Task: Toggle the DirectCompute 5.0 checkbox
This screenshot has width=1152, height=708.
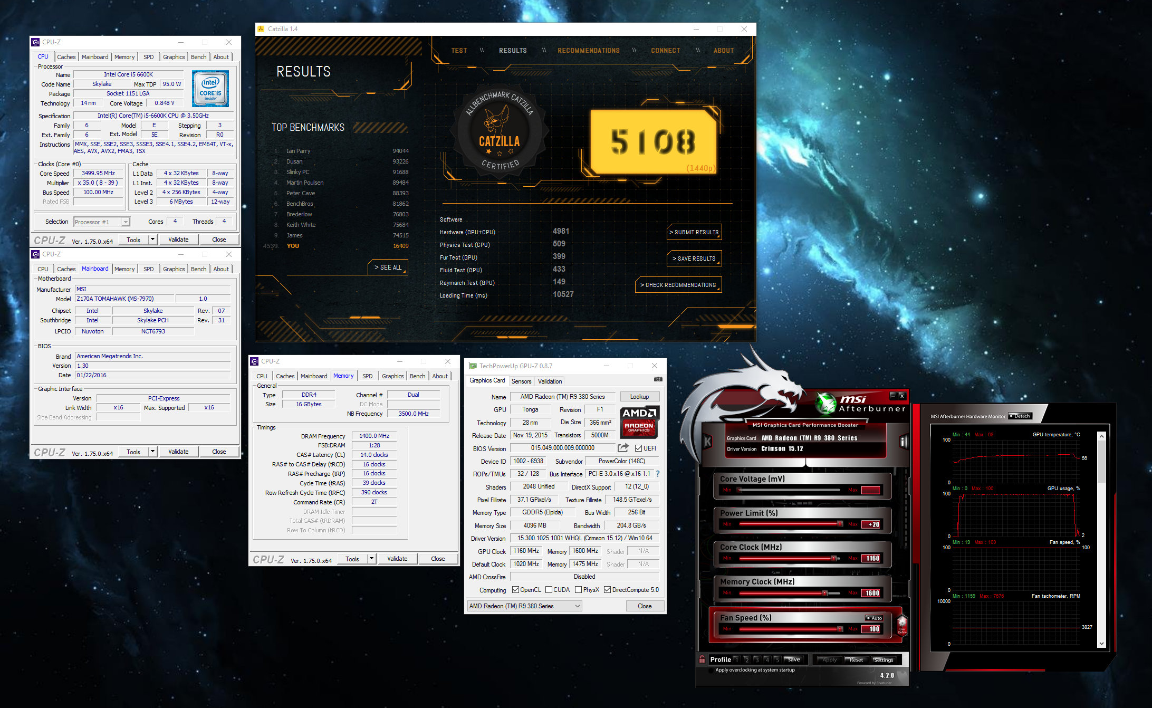Action: [x=608, y=590]
